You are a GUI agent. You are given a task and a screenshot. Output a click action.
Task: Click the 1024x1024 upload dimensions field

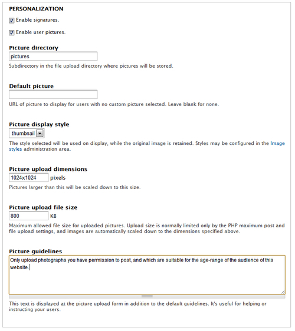coord(28,178)
